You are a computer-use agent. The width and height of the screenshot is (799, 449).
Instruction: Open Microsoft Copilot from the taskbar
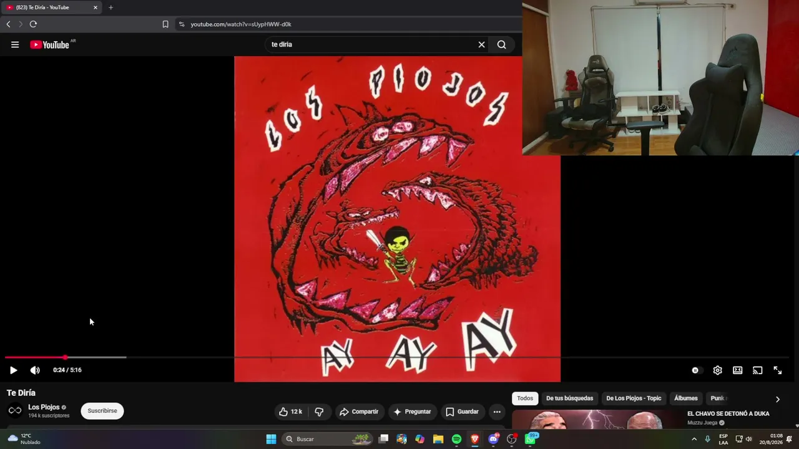pyautogui.click(x=419, y=439)
